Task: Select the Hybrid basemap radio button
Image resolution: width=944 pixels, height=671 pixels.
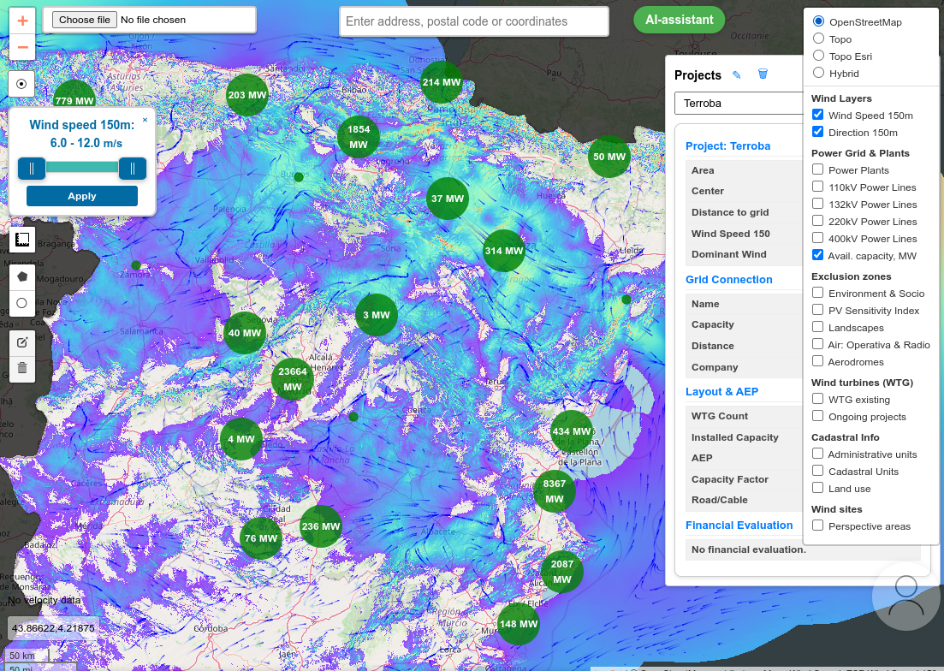Action: pos(818,73)
